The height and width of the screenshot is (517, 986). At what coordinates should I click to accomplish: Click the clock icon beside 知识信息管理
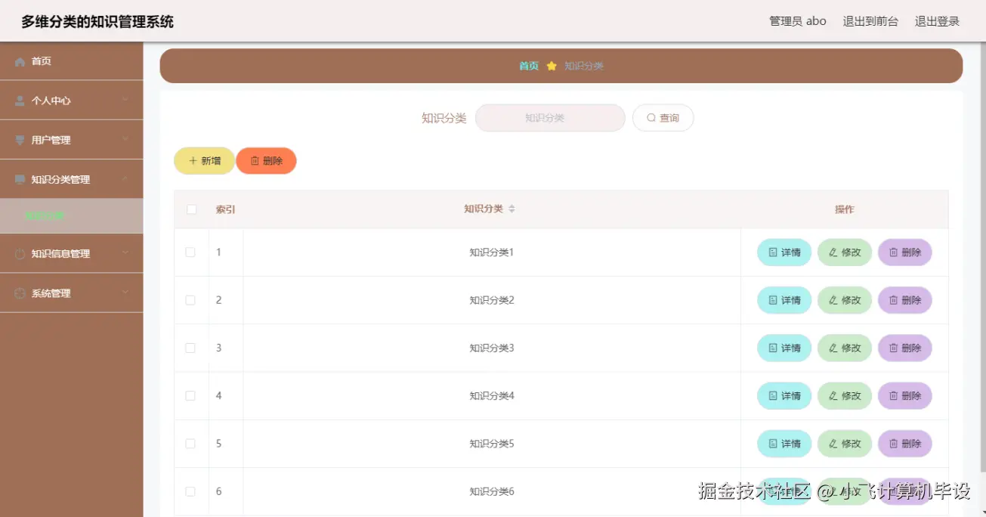click(21, 253)
